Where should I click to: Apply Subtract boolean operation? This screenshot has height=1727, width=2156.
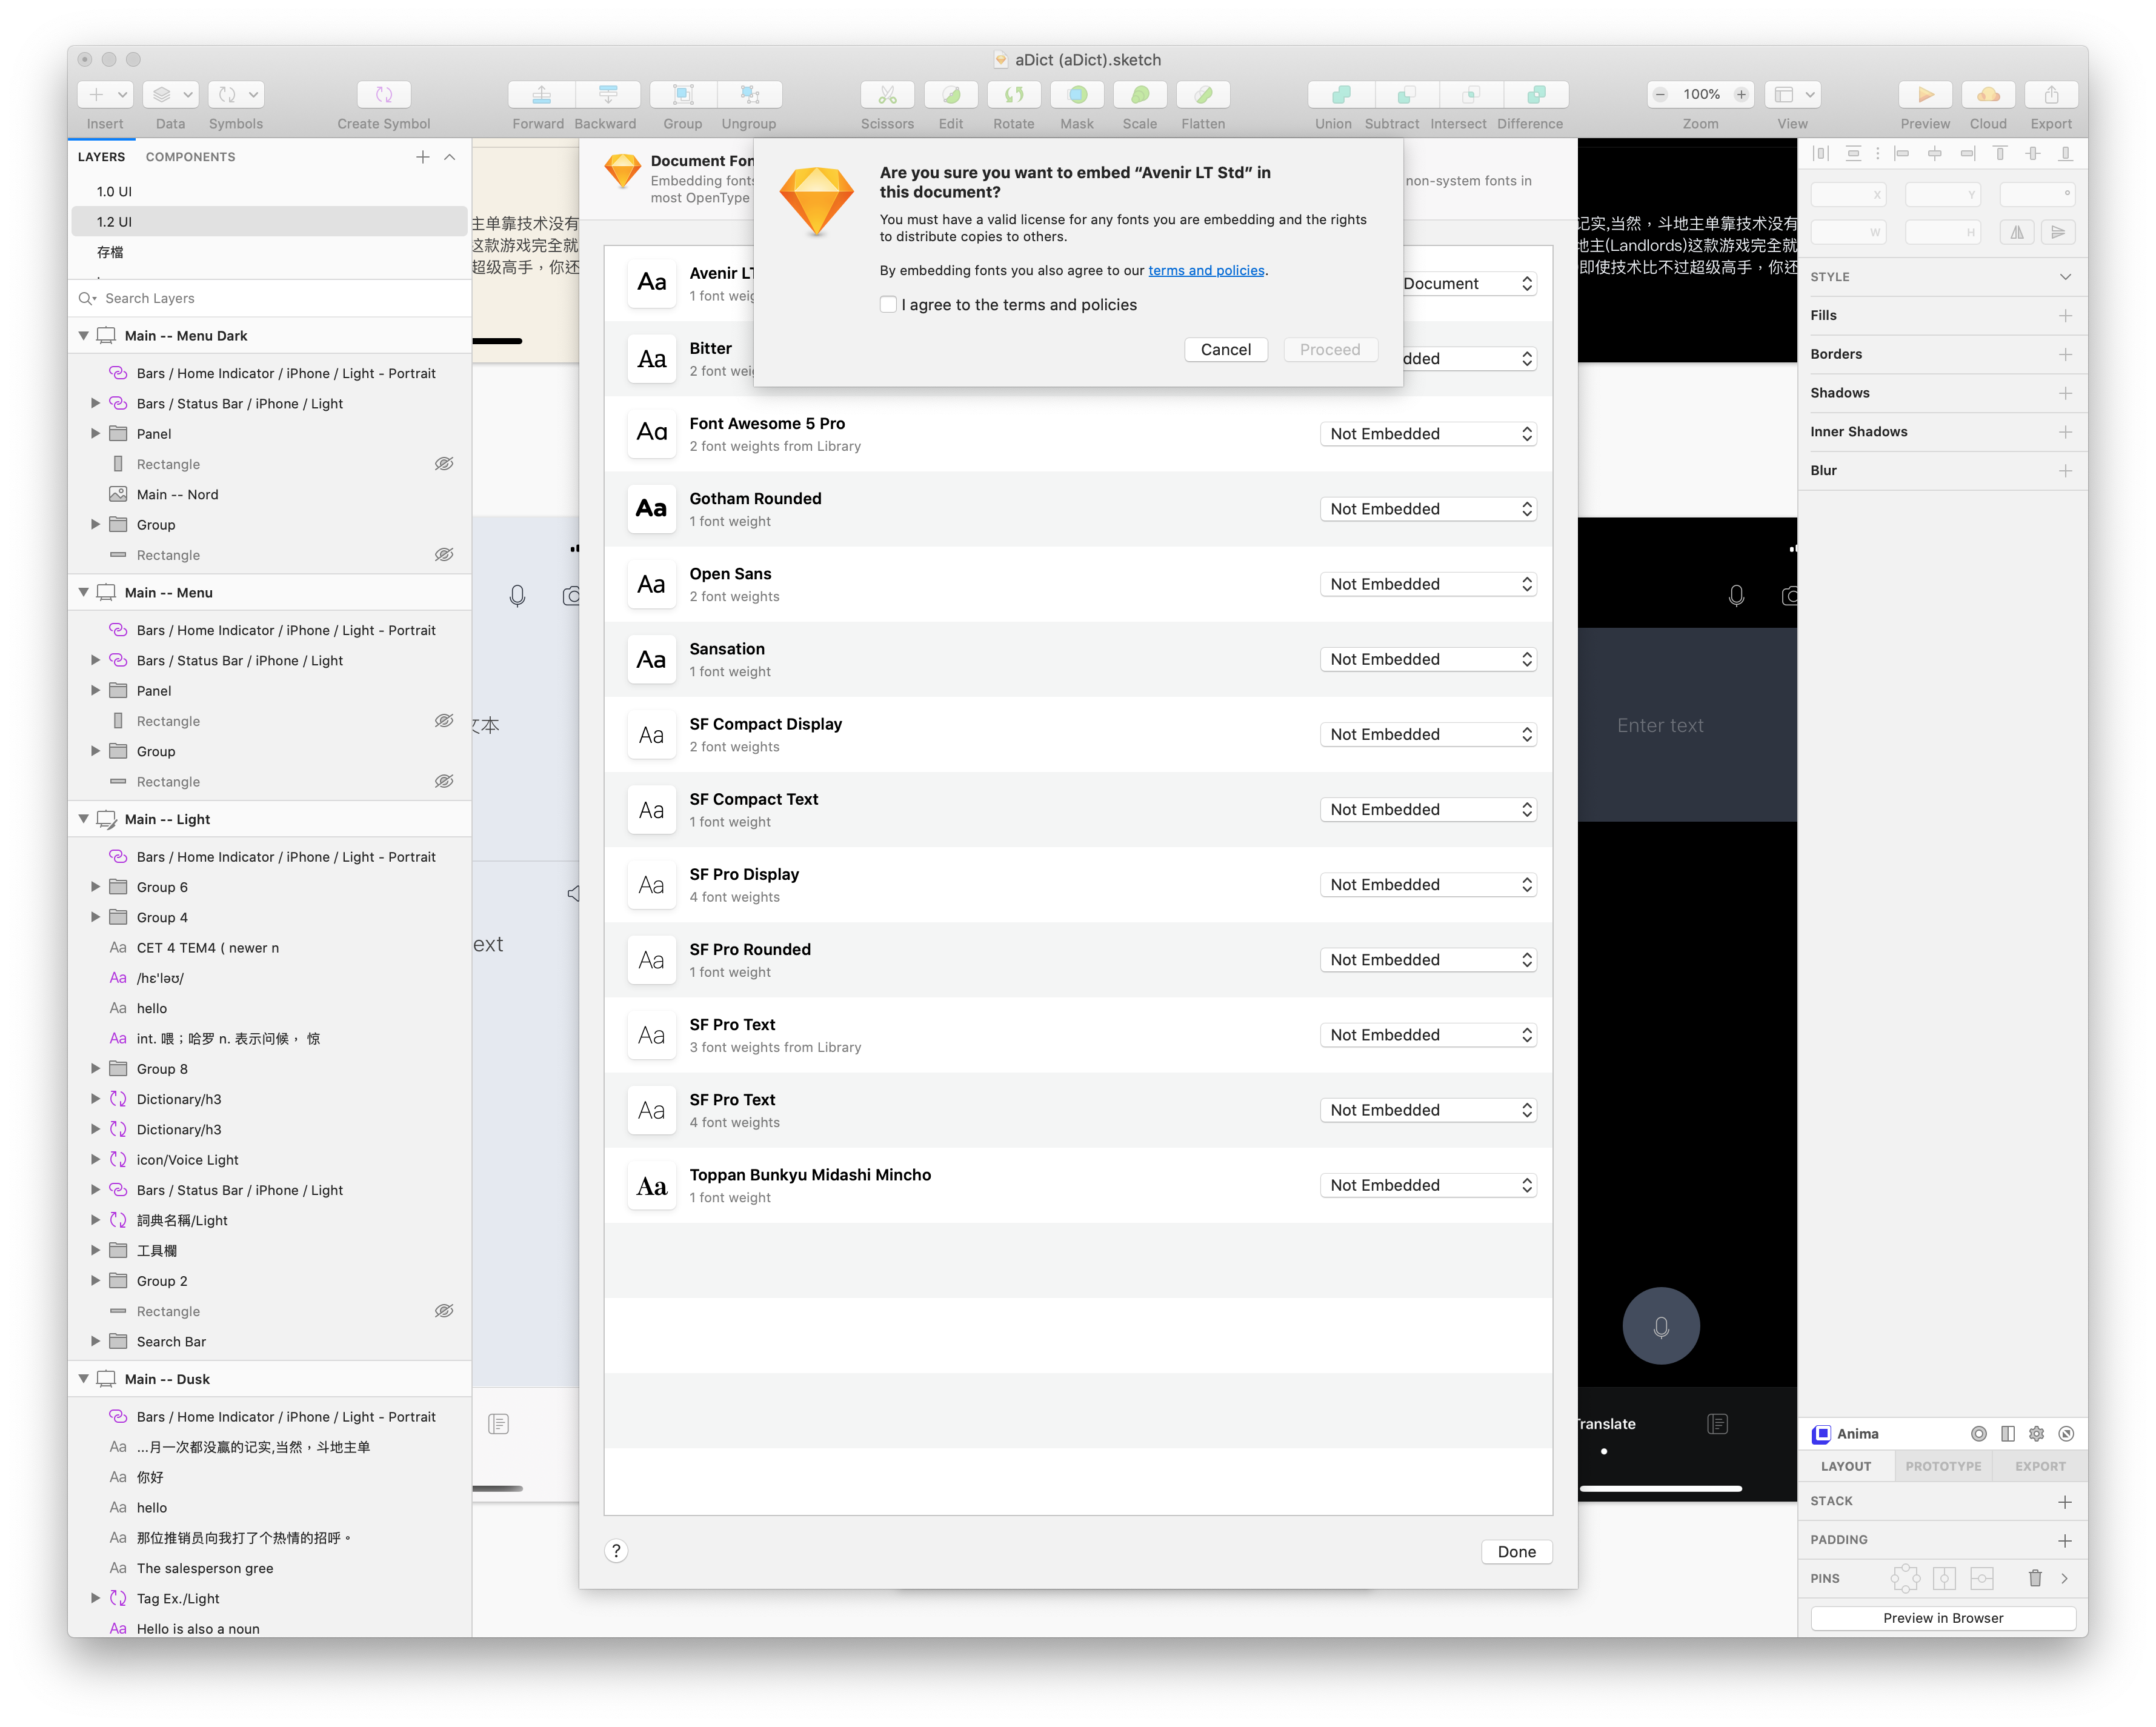(1406, 95)
